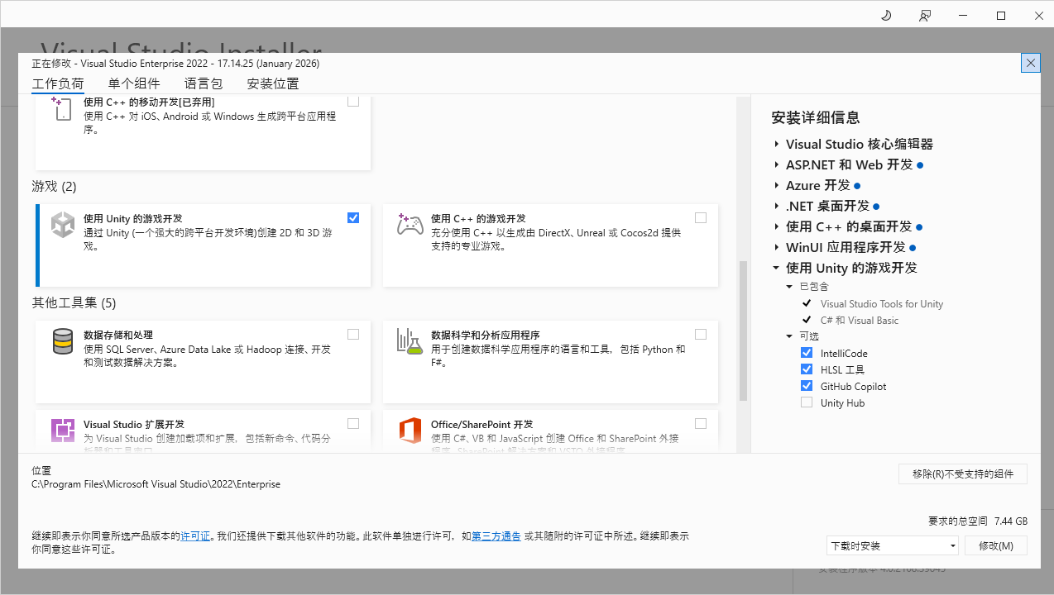Screen dimensions: 1054x595
Task: Switch to the 安装位置 tab
Action: (x=273, y=83)
